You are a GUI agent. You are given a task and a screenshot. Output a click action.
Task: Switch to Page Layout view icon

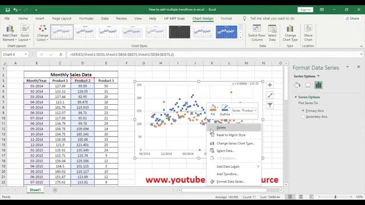(x=301, y=197)
